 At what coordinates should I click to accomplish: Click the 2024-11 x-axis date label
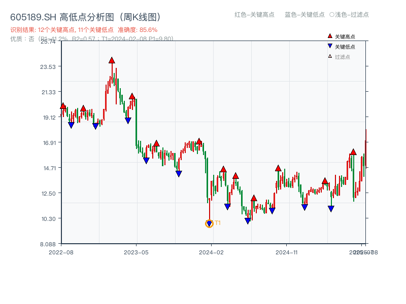tap(286, 252)
